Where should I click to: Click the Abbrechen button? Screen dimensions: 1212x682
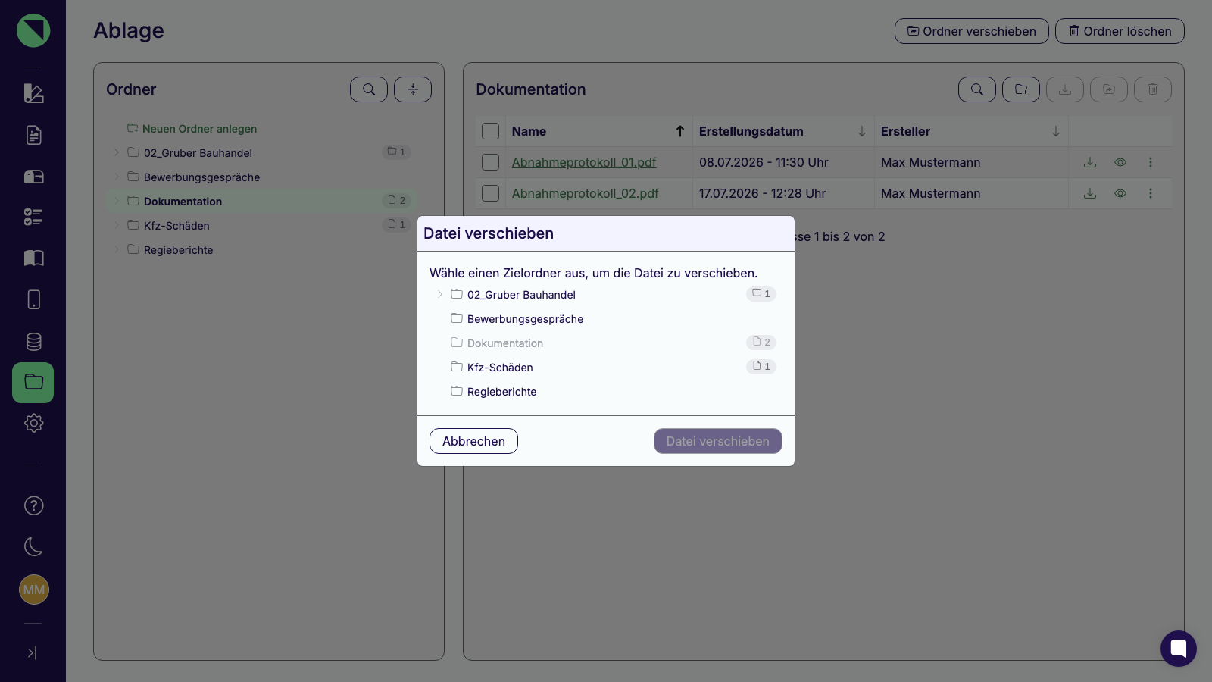[x=473, y=441]
